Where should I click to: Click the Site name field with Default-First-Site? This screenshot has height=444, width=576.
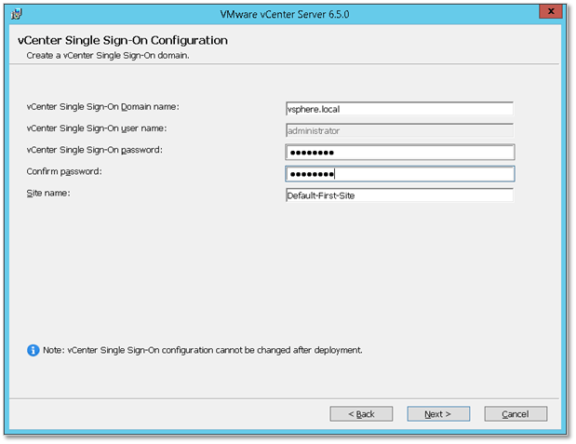(399, 195)
